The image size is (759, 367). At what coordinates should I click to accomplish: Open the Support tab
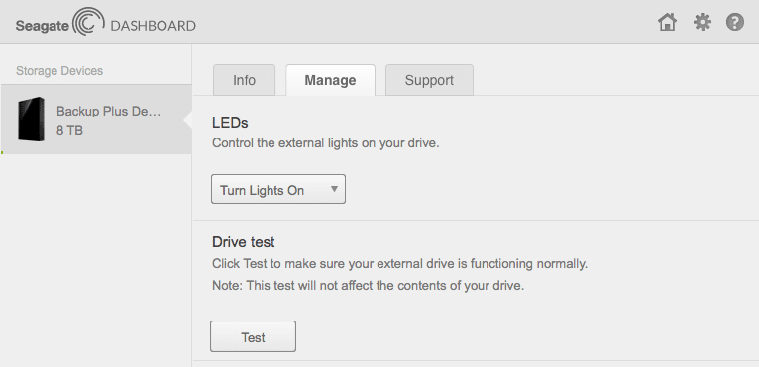click(429, 80)
